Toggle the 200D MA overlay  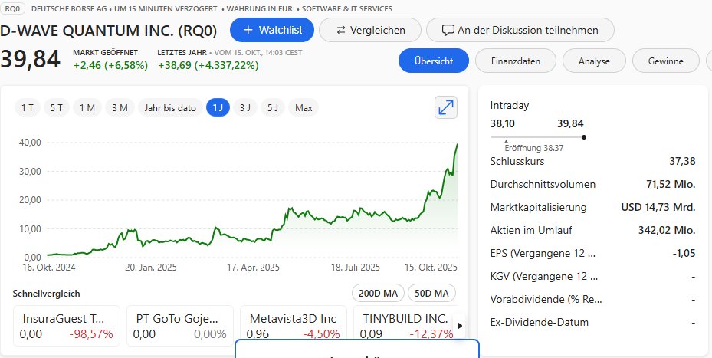[x=378, y=293]
